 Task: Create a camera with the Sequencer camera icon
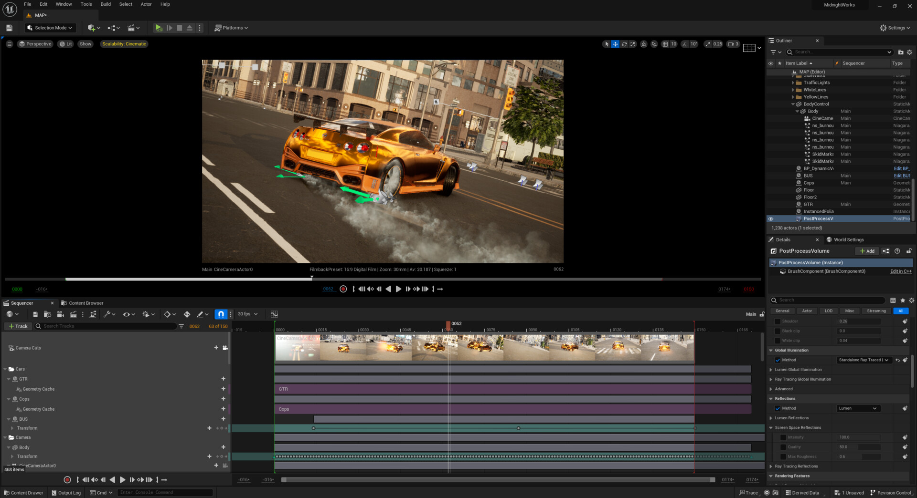point(60,314)
